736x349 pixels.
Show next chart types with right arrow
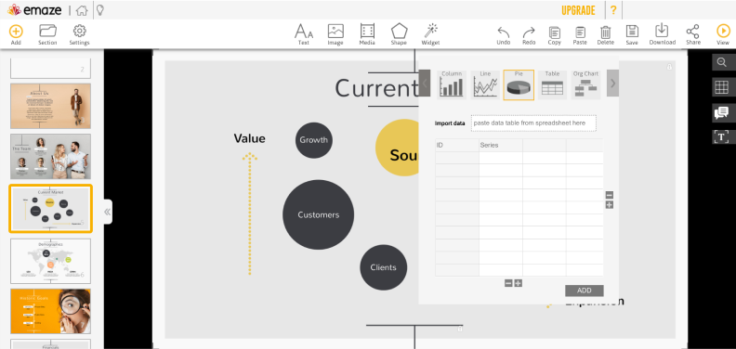(x=612, y=84)
